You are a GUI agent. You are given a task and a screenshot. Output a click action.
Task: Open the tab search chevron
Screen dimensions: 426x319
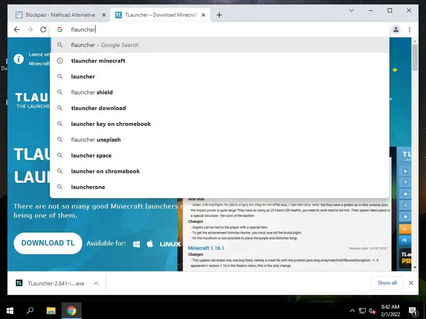[x=351, y=10]
